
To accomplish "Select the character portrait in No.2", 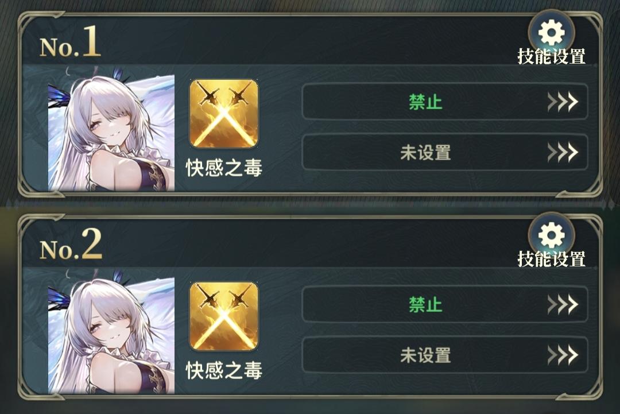I will [111, 335].
